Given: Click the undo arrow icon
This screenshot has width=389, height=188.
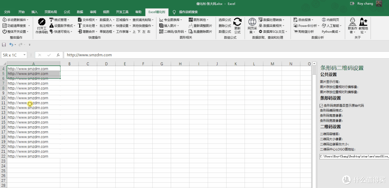Looking at the screenshot, I should tap(12, 45).
